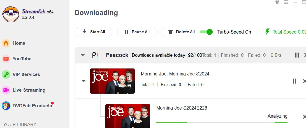Click the Delete All button
Screen dimensions: 306x128
click(181, 32)
